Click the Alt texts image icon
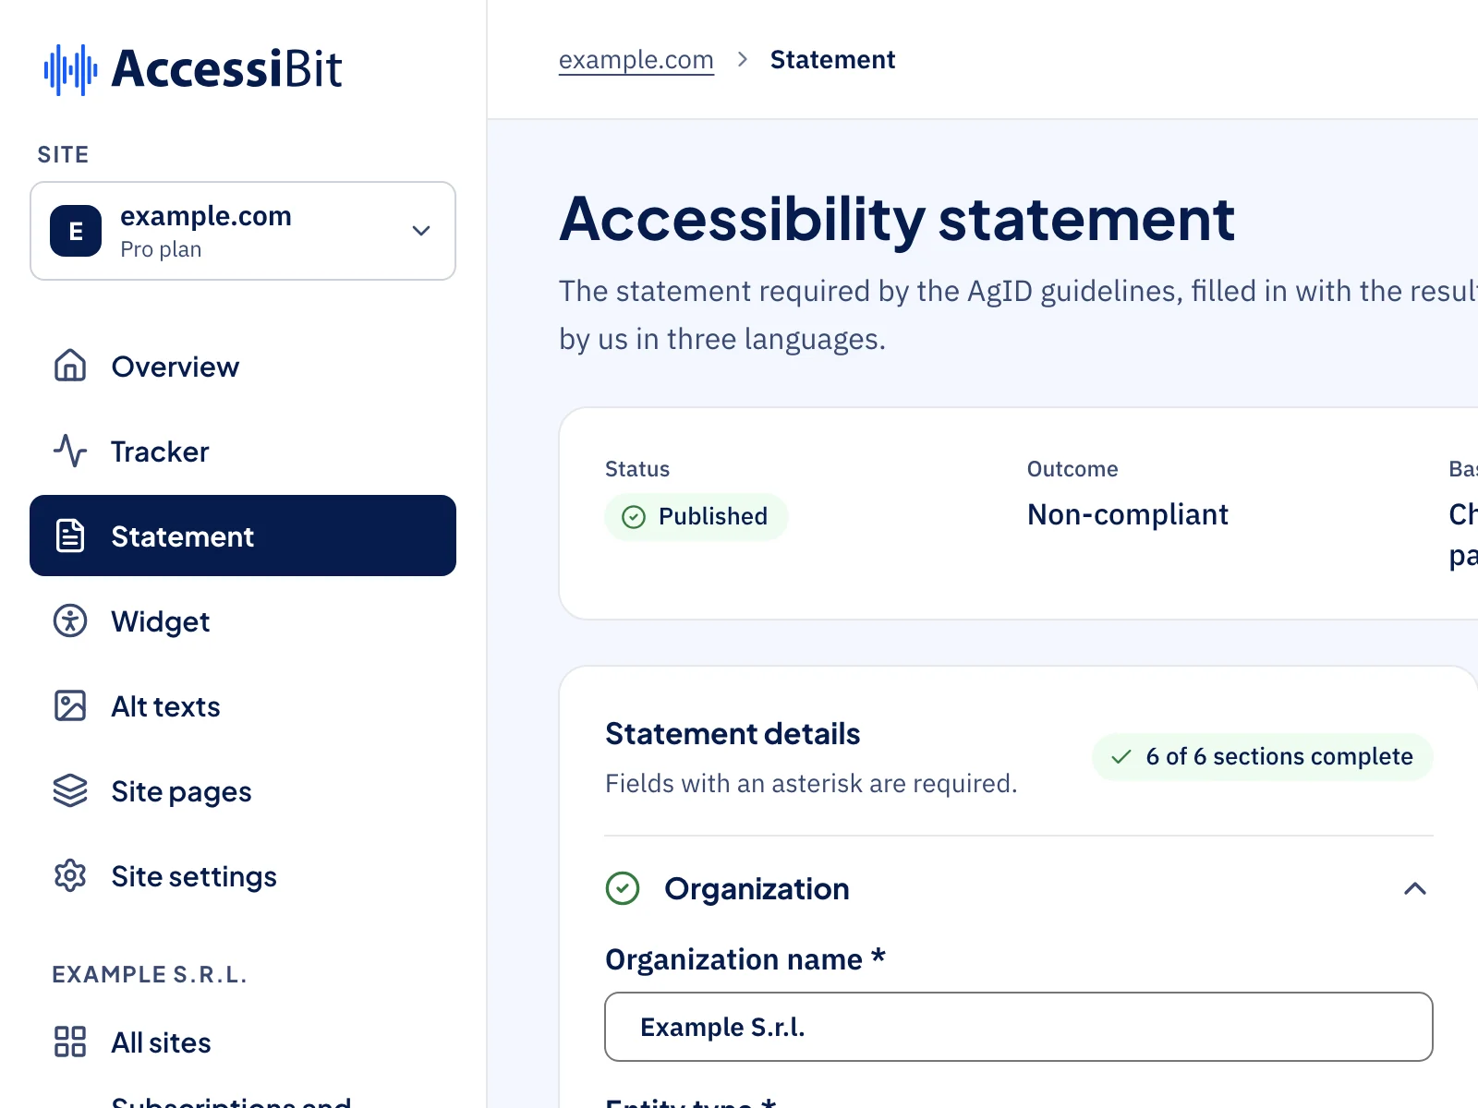1478x1108 pixels. point(70,705)
